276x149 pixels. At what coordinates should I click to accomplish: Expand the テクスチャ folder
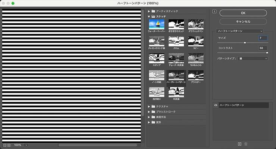(x=150, y=107)
